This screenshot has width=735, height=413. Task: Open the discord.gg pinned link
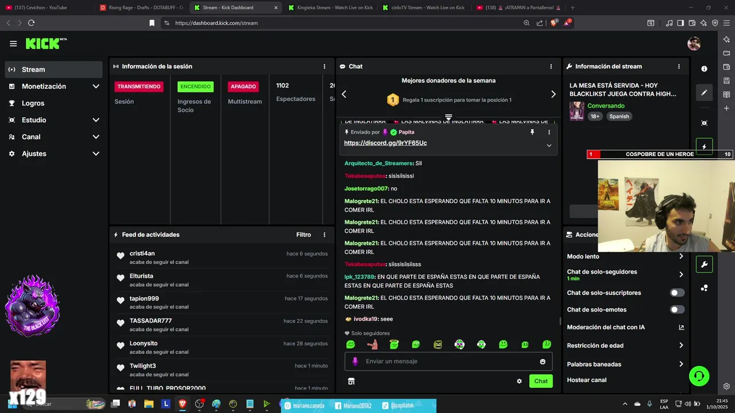coord(385,143)
